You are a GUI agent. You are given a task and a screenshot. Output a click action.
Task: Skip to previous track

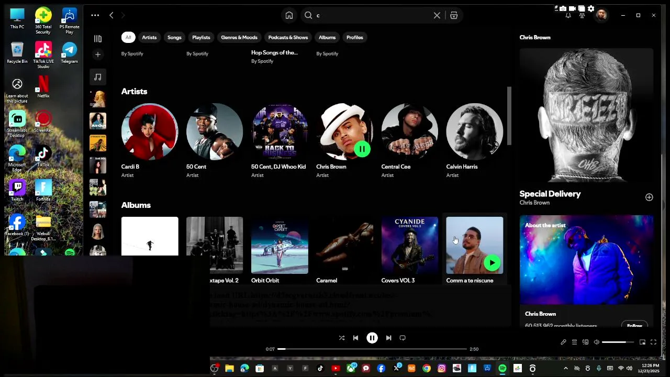(x=355, y=338)
